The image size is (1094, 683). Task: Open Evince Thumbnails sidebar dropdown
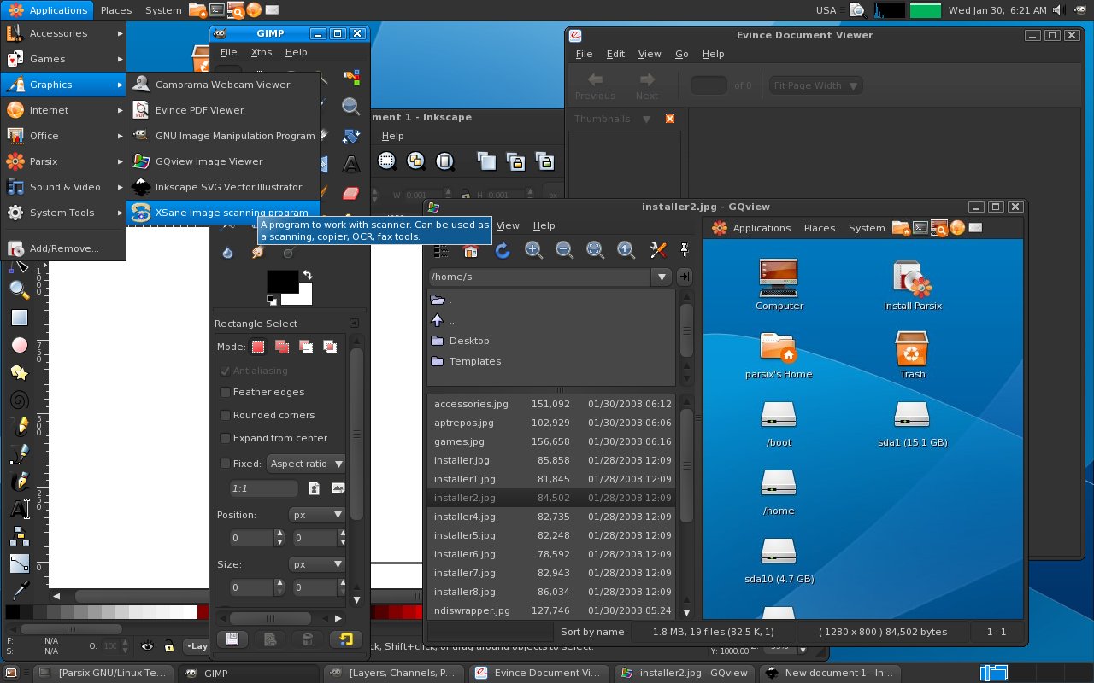647,119
